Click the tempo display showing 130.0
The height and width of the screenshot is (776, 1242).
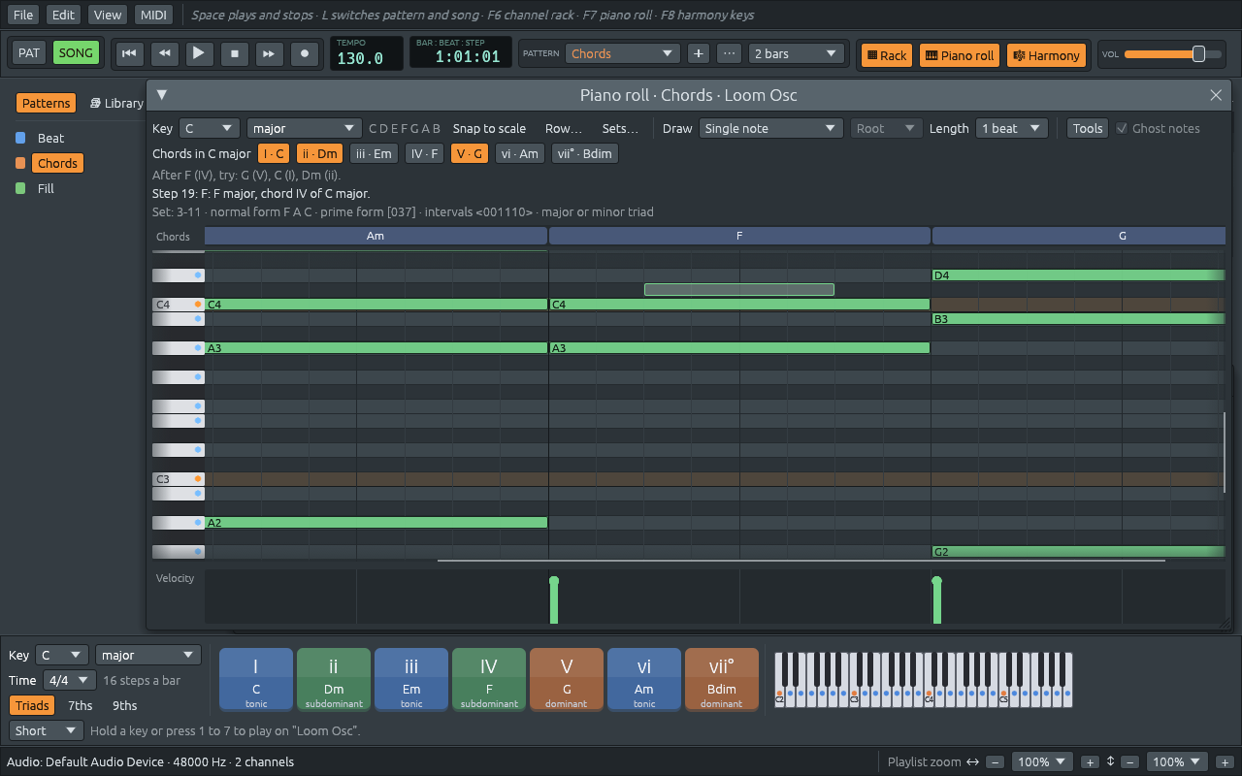click(x=367, y=53)
